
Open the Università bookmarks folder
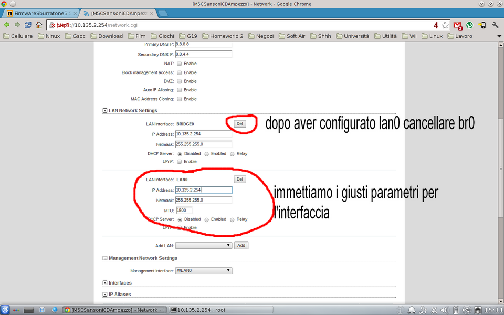[x=352, y=36]
